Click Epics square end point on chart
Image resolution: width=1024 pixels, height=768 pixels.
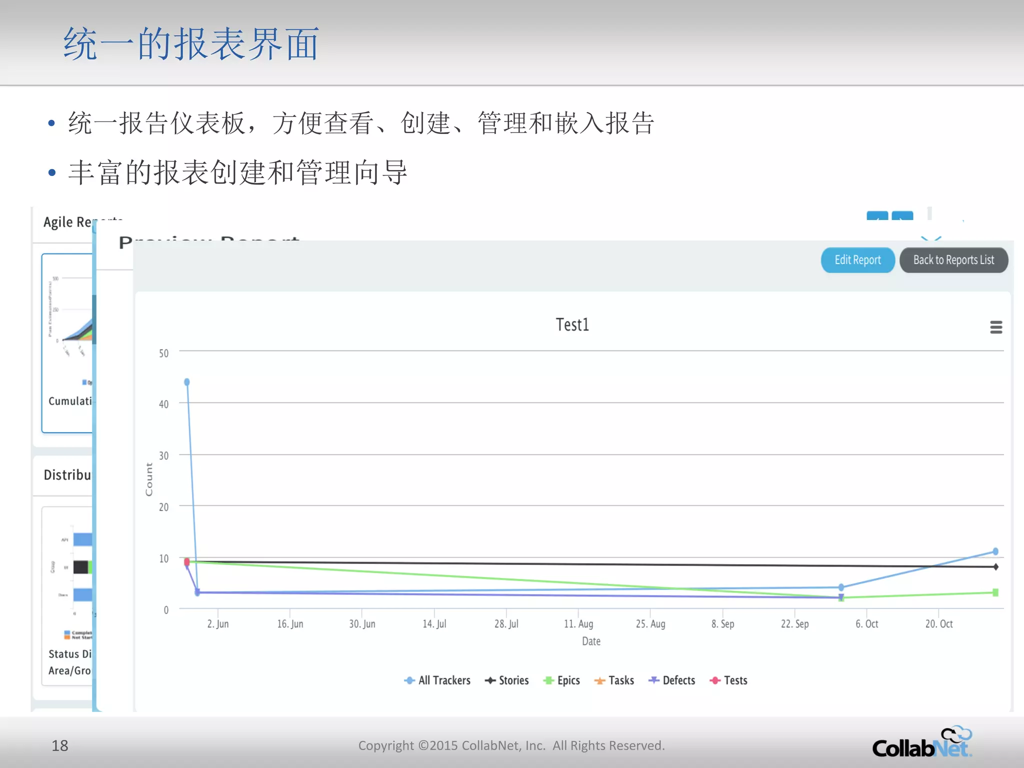pyautogui.click(x=995, y=592)
